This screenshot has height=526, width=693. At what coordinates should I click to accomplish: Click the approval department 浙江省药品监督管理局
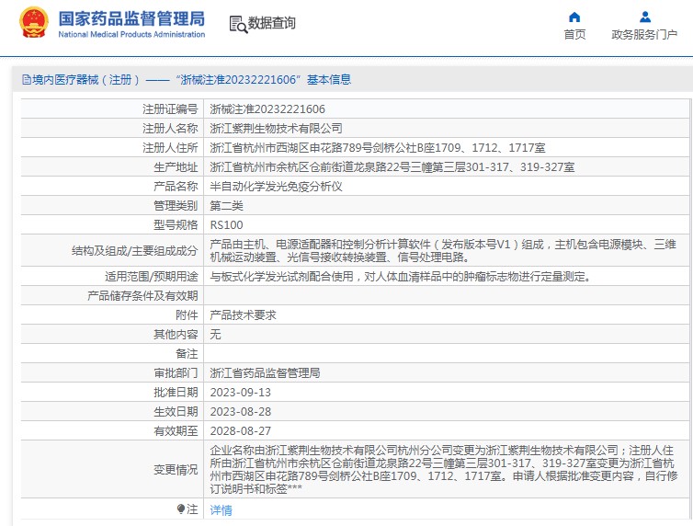(265, 373)
